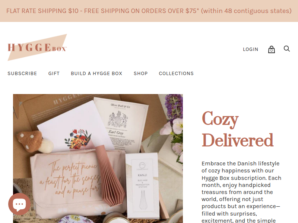This screenshot has width=298, height=223.
Task: Click the purple flowers in the hero image
Action: [x=174, y=107]
